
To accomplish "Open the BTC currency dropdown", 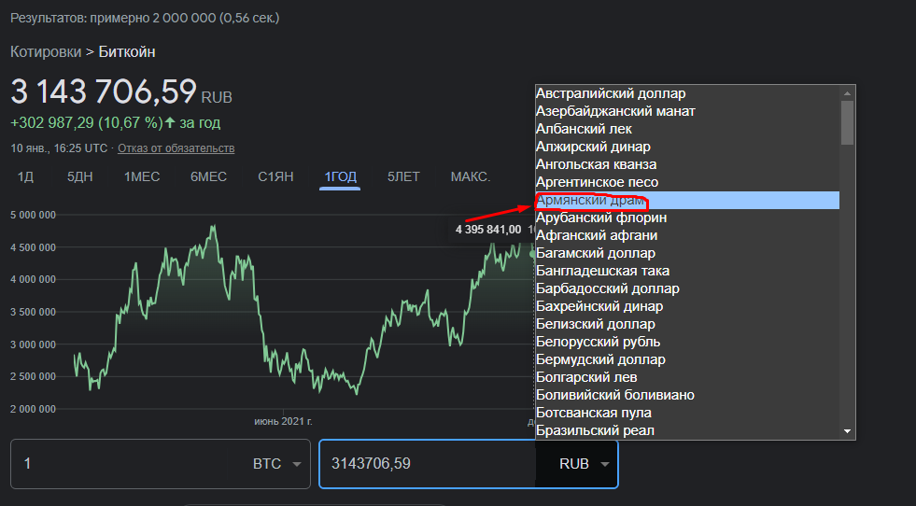I will point(277,464).
